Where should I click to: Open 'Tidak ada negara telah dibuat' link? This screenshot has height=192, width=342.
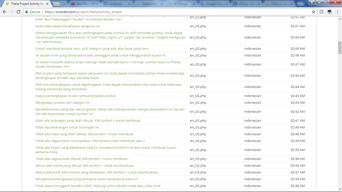(82, 159)
